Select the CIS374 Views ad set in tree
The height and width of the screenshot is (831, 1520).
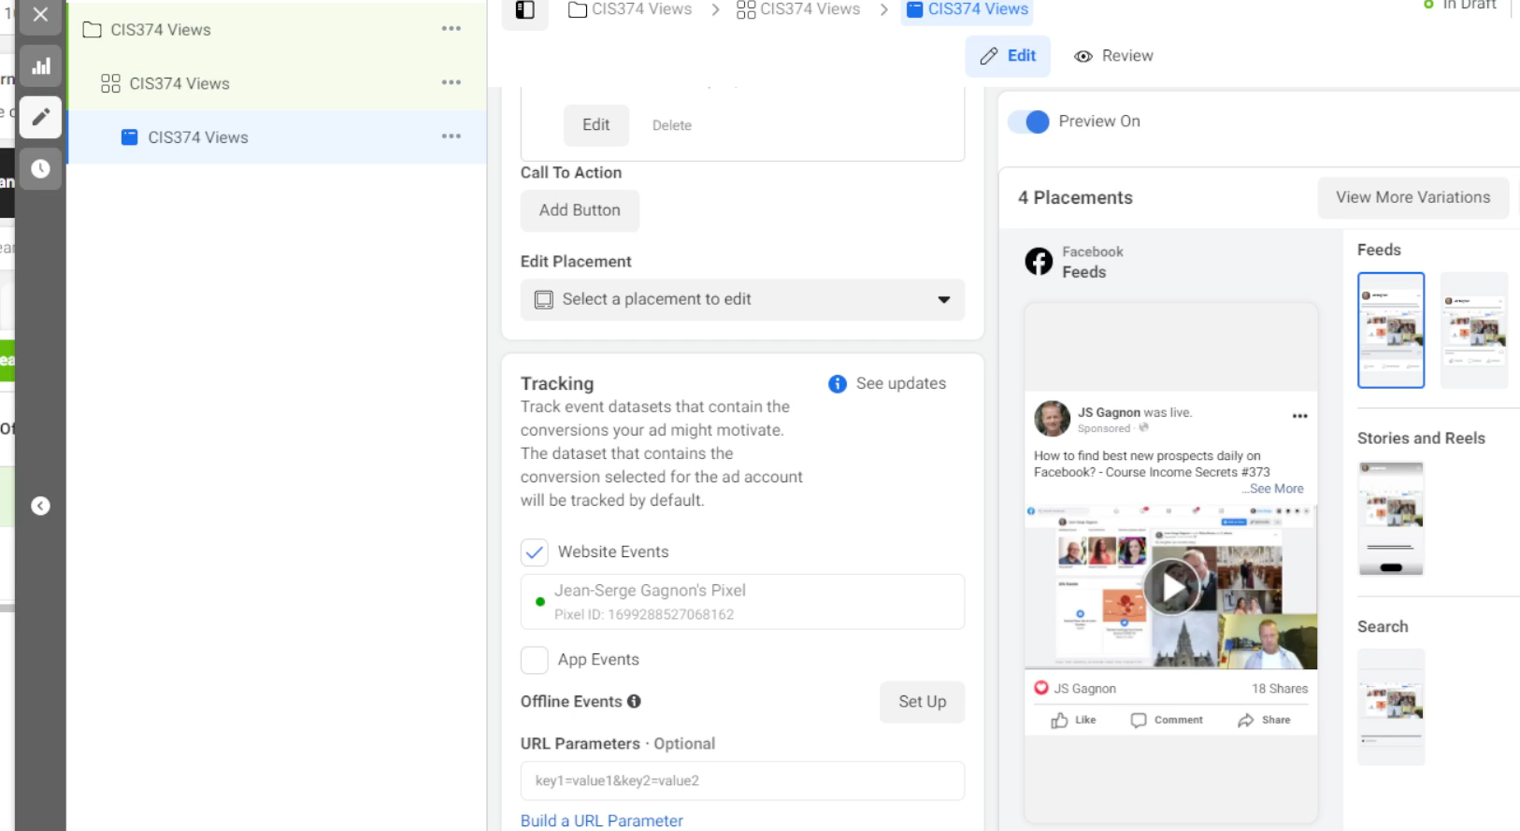coord(179,84)
